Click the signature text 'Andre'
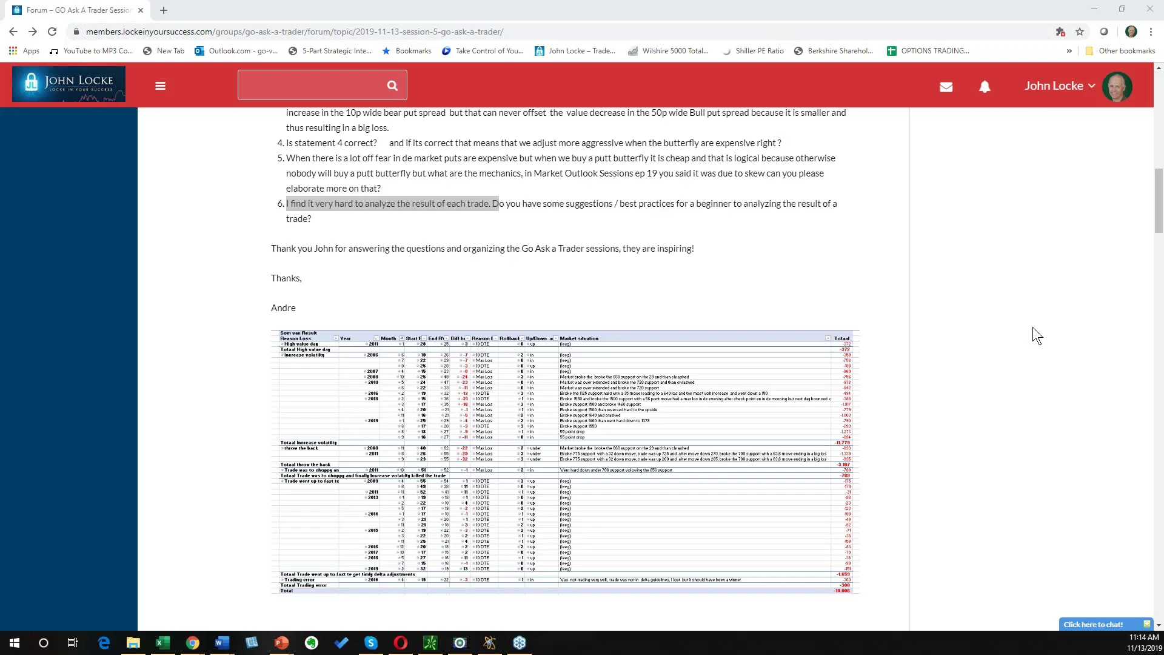1164x655 pixels. [x=283, y=308]
